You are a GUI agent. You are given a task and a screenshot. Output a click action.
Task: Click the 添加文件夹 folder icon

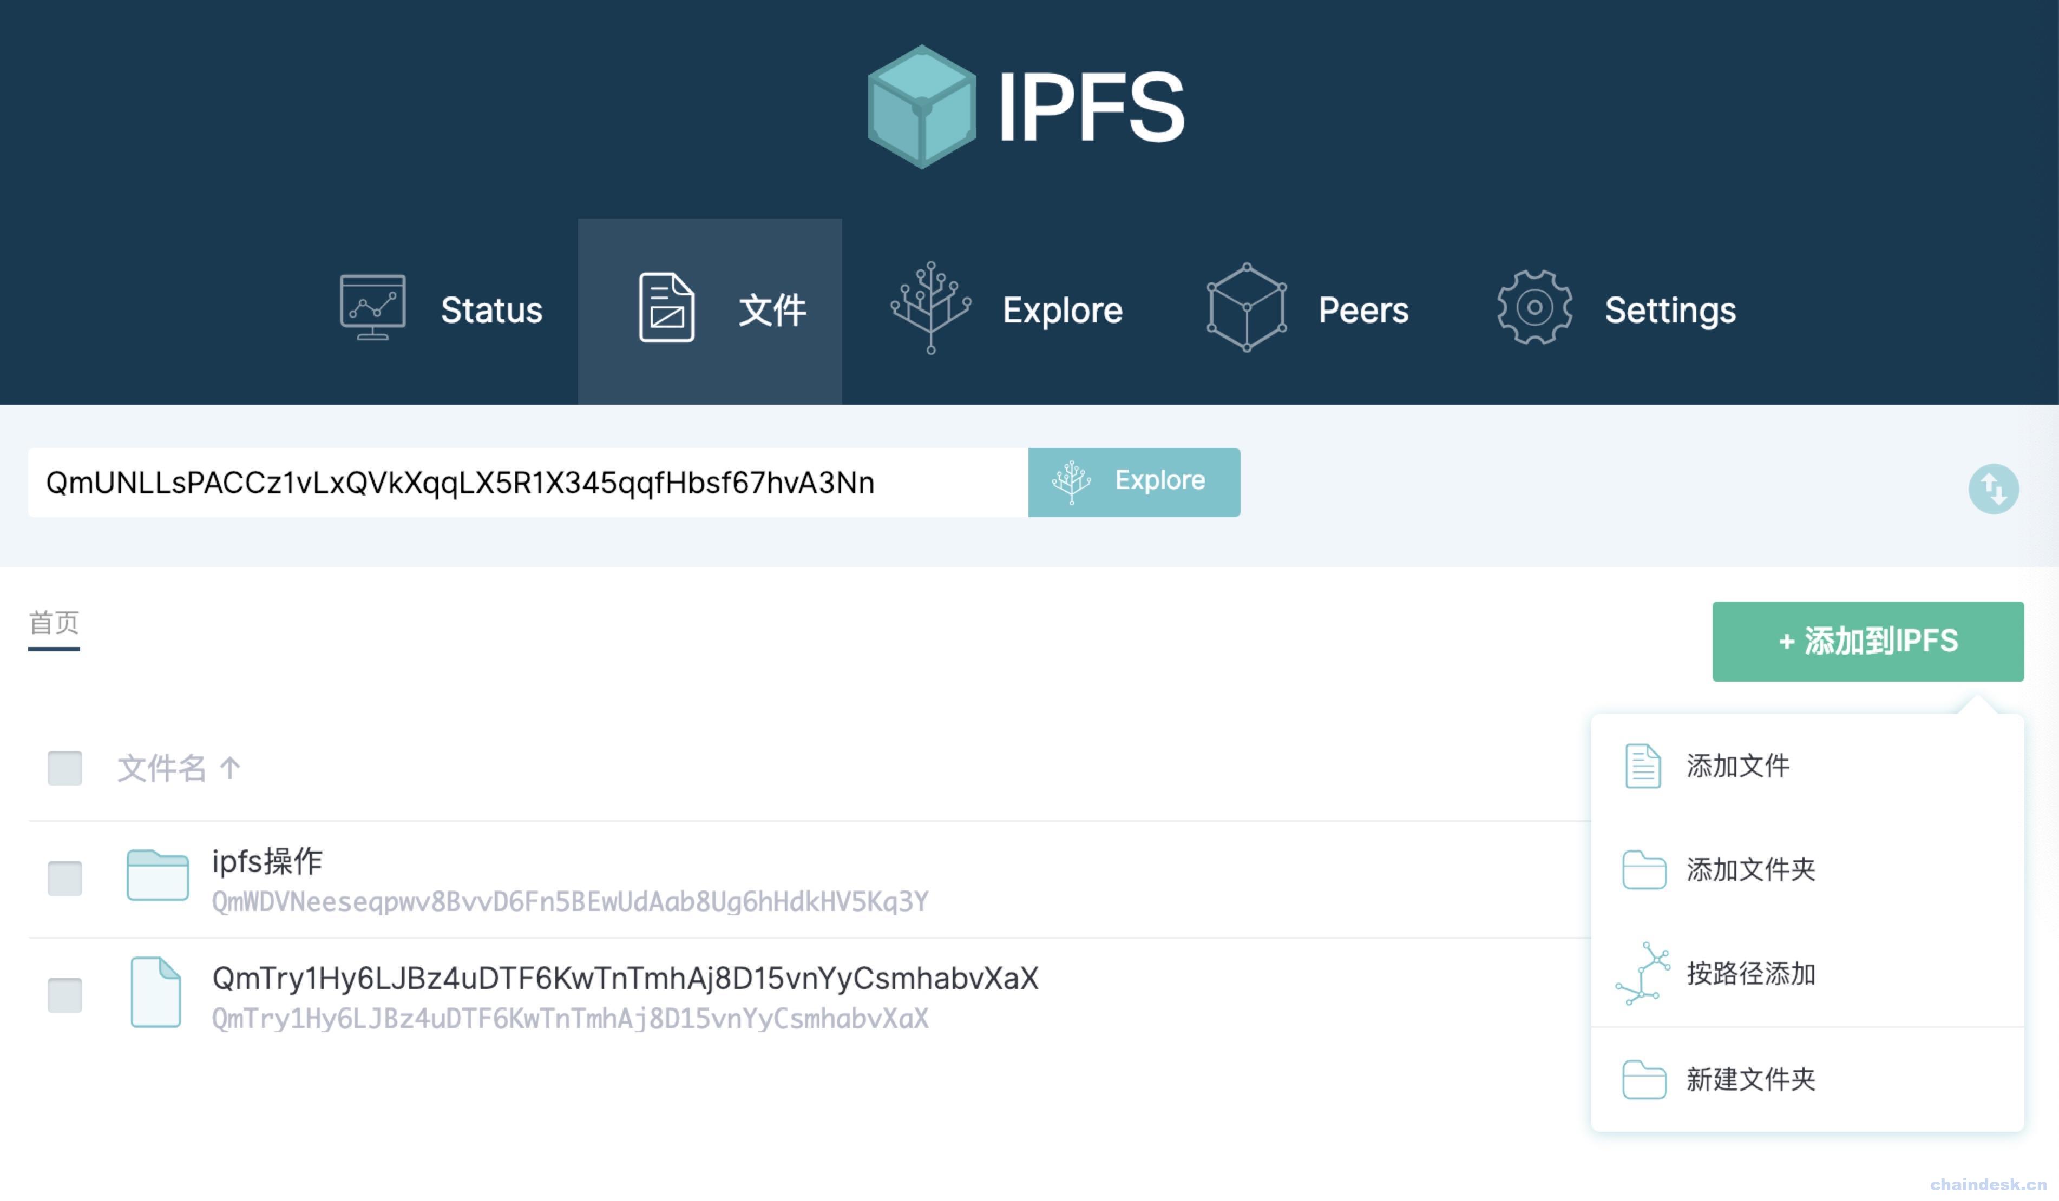pos(1644,869)
